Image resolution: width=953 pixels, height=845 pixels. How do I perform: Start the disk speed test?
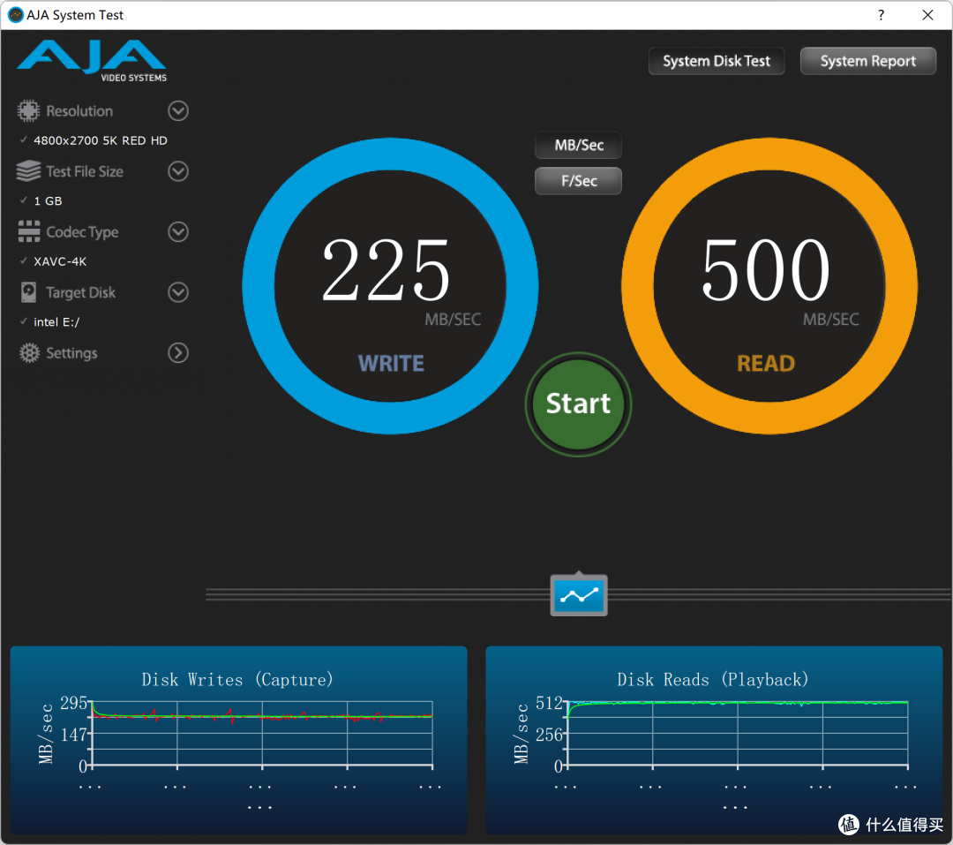click(x=578, y=404)
